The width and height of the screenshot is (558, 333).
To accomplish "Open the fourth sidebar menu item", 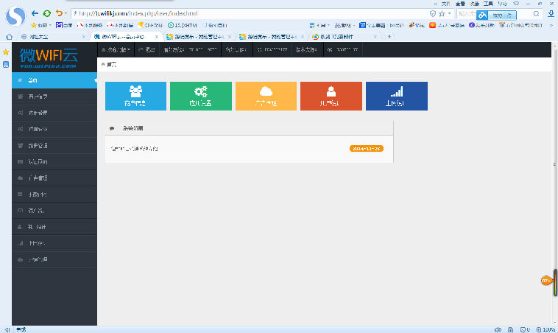I will 54,129.
